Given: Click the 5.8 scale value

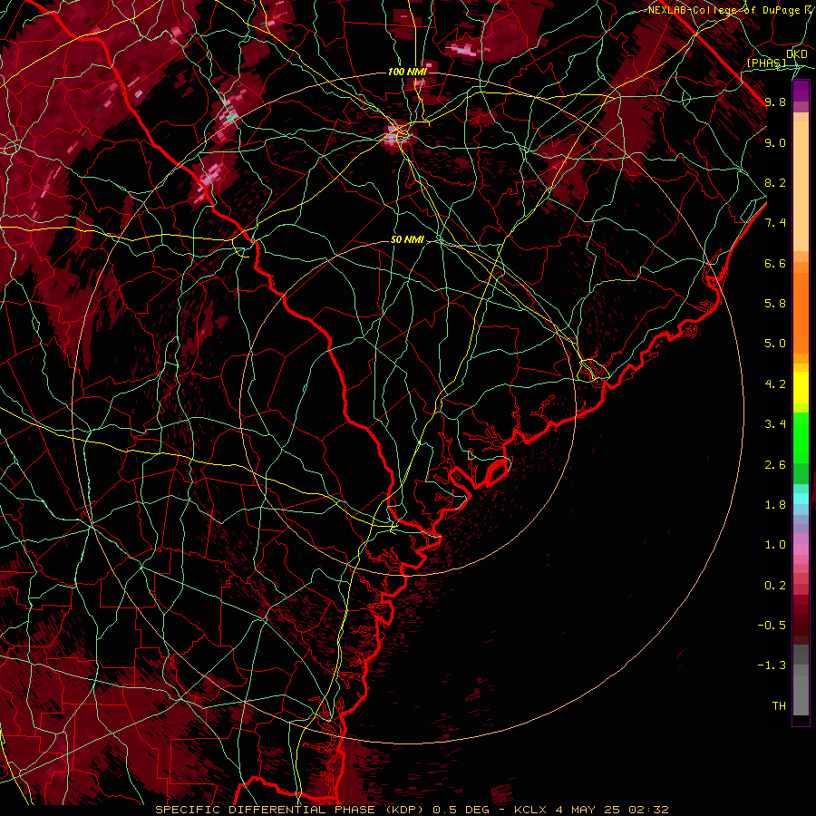Looking at the screenshot, I should 775,304.
